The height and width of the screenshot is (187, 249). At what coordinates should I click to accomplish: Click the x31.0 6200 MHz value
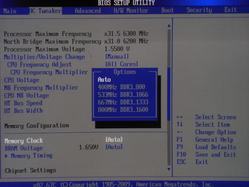(x=126, y=41)
